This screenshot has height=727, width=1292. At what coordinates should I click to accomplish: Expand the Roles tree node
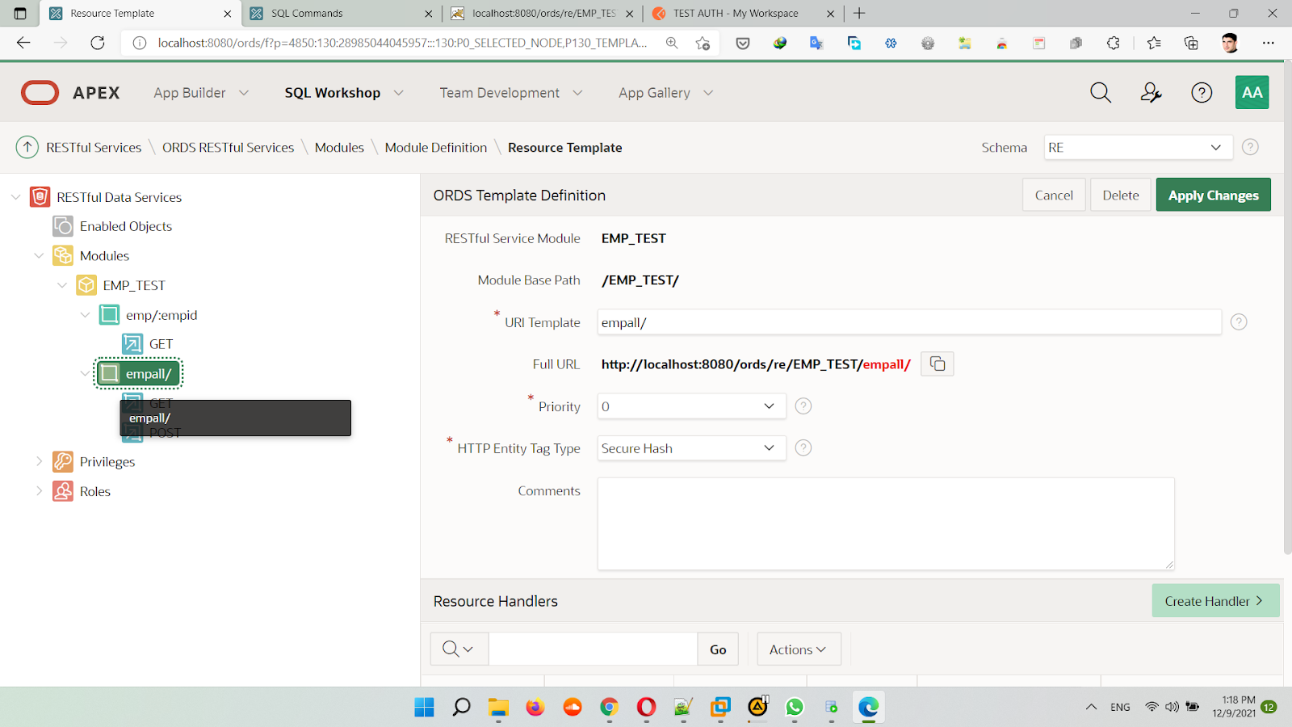39,491
